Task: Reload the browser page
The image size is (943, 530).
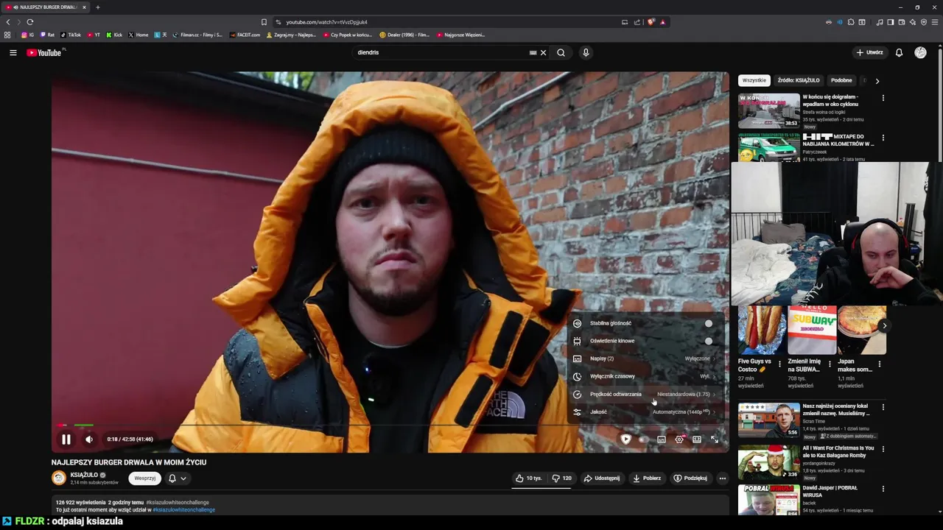Action: (30, 22)
